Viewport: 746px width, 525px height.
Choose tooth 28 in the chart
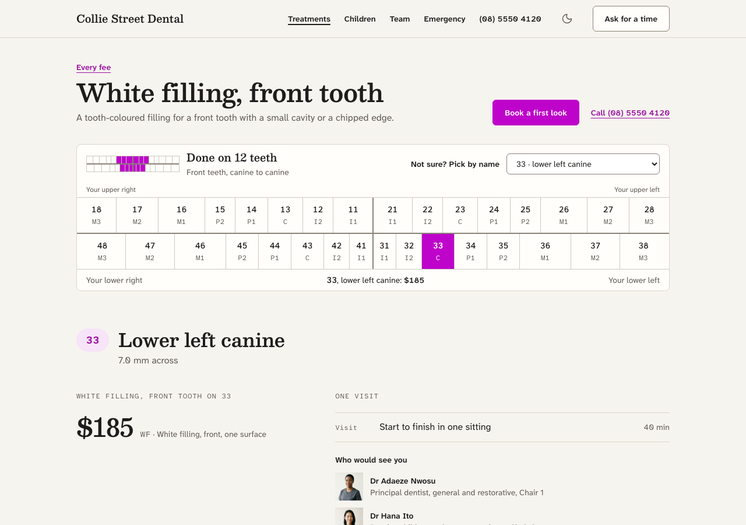coord(649,215)
